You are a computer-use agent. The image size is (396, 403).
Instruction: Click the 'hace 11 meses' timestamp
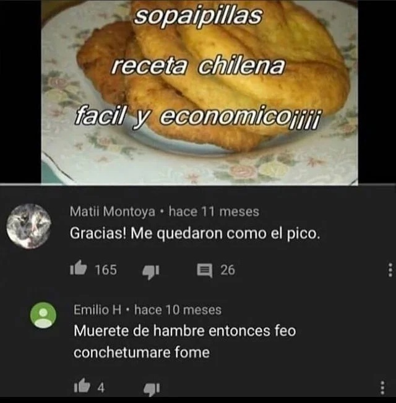coord(214,212)
